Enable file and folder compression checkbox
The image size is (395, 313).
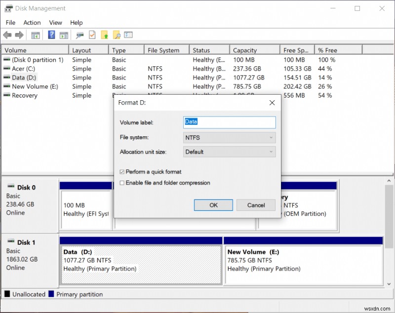122,183
